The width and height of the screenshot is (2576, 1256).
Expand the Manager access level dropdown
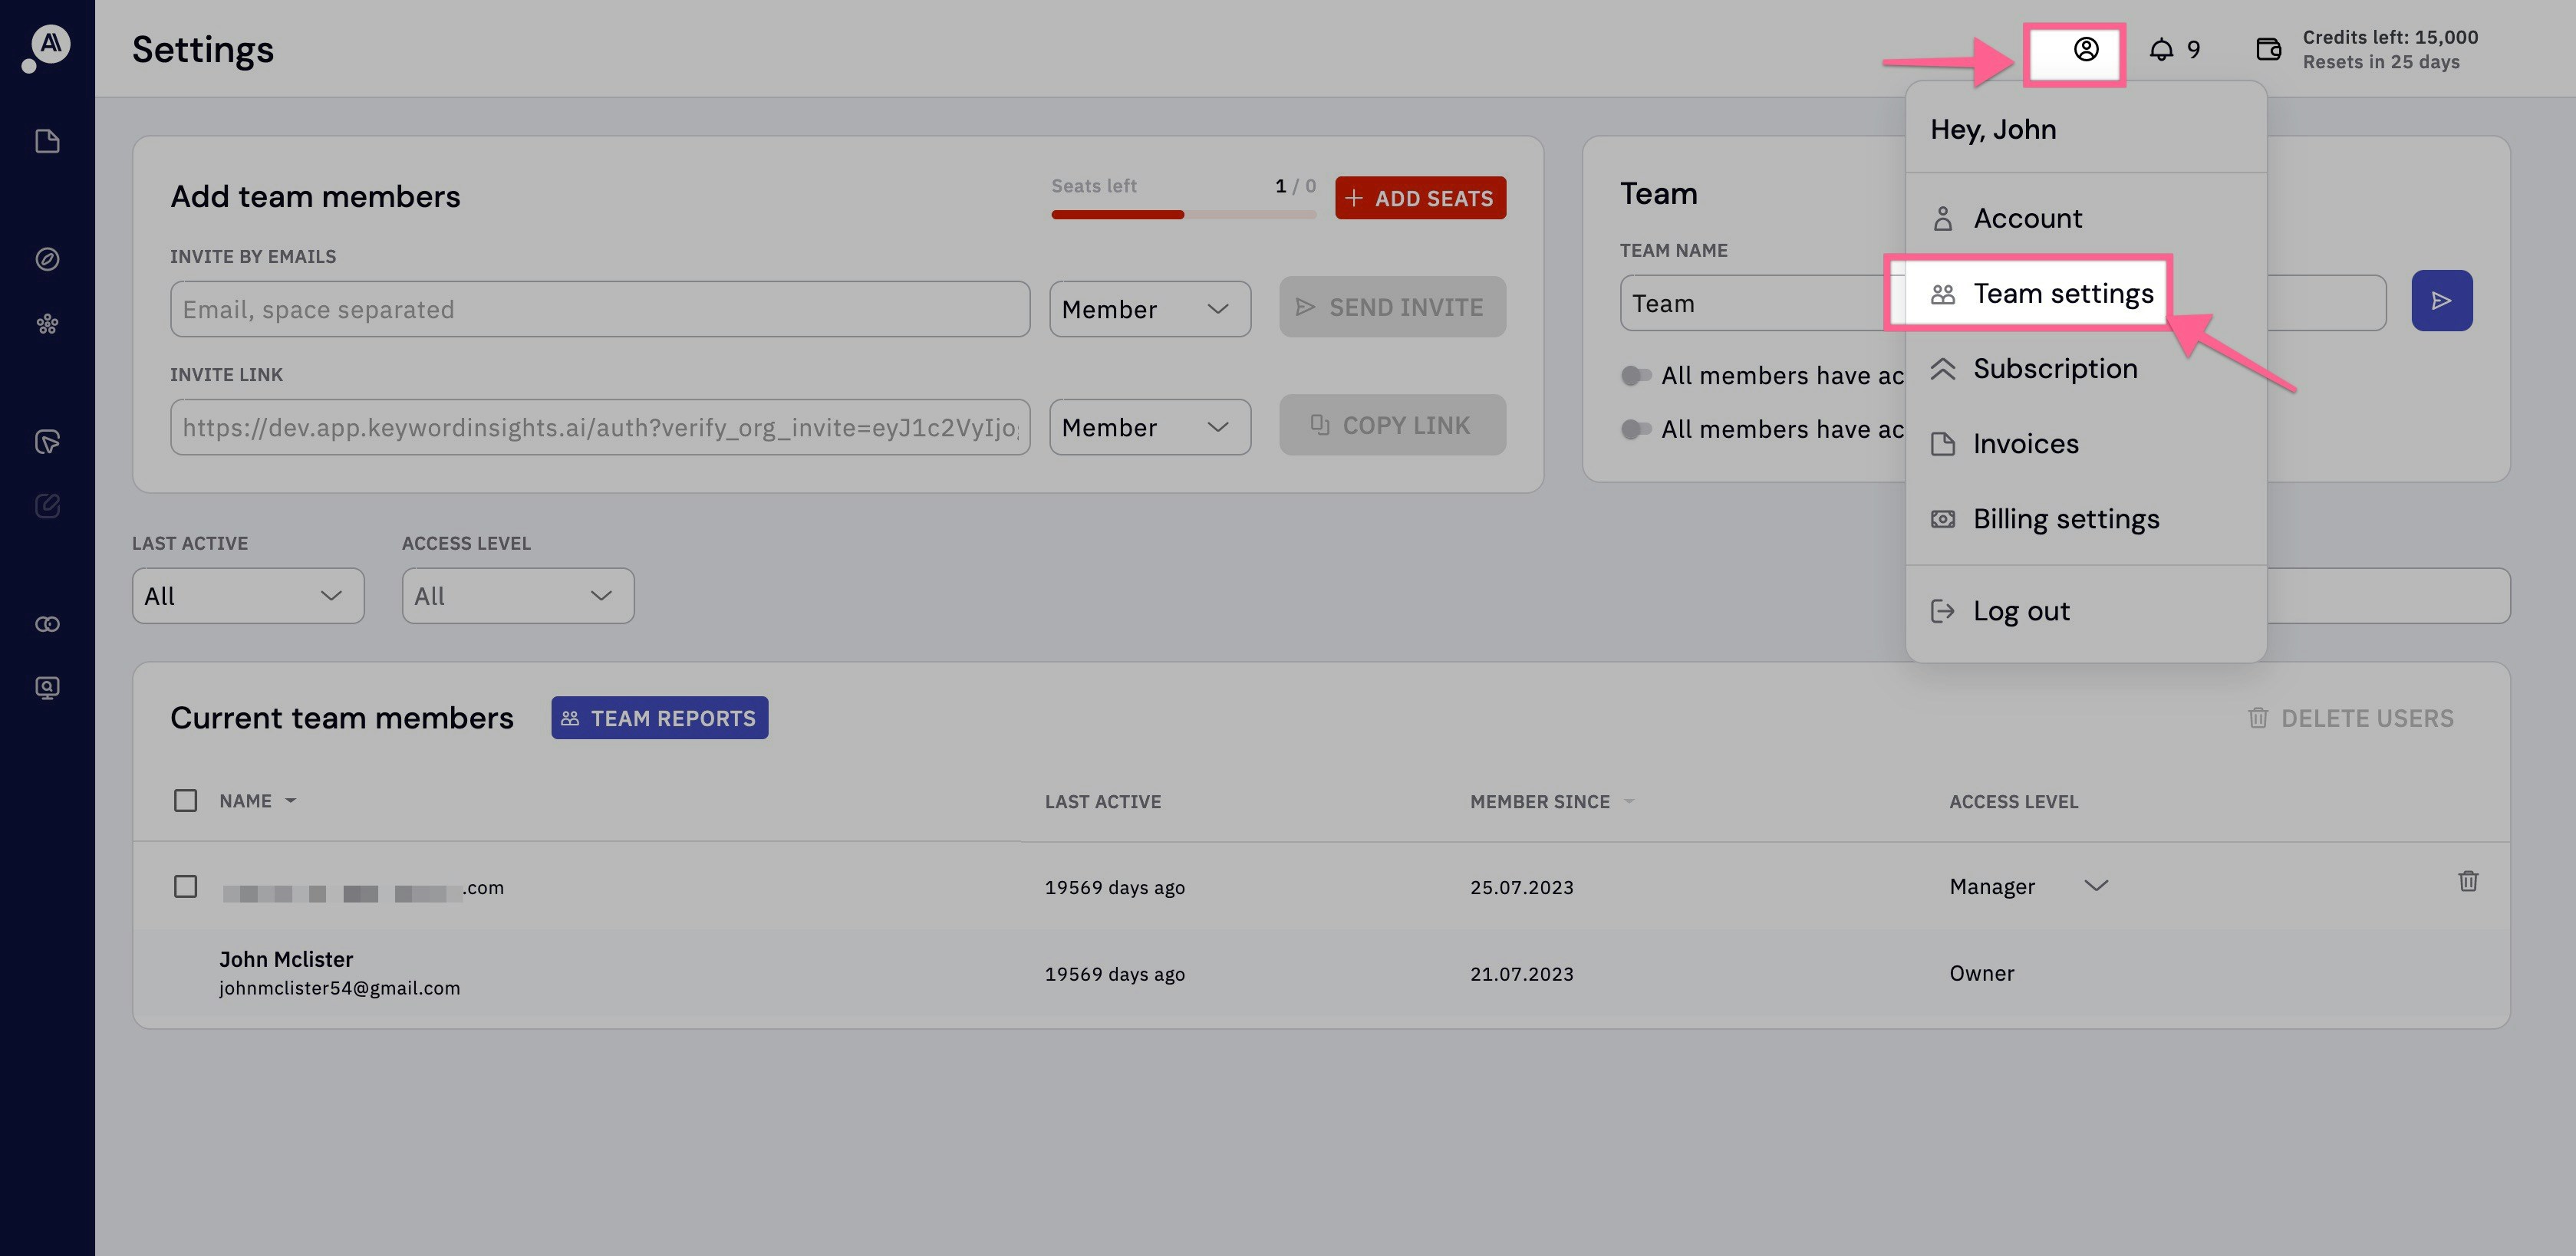(x=2095, y=886)
